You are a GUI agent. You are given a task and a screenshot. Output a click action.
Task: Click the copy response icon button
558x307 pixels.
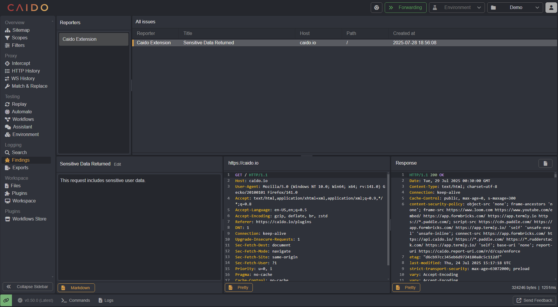pos(545,163)
